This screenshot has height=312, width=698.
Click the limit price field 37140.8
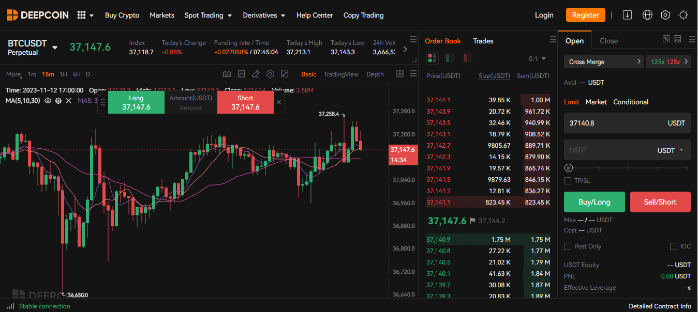click(x=627, y=123)
